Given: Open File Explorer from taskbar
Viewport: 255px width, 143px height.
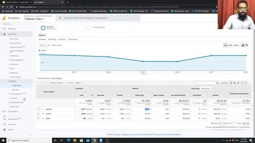Looking at the screenshot, I should tap(75, 140).
